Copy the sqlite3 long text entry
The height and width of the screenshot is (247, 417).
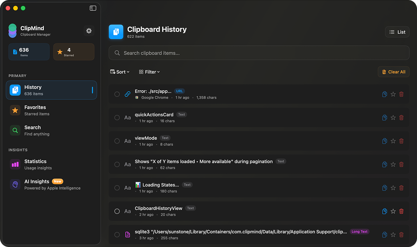tap(385, 235)
